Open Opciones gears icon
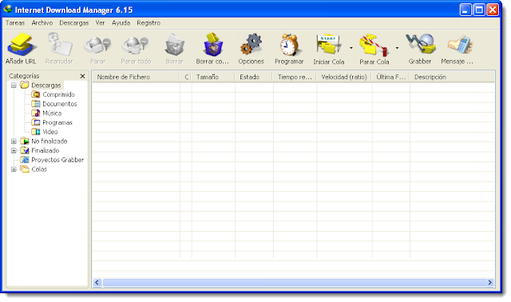 point(251,45)
